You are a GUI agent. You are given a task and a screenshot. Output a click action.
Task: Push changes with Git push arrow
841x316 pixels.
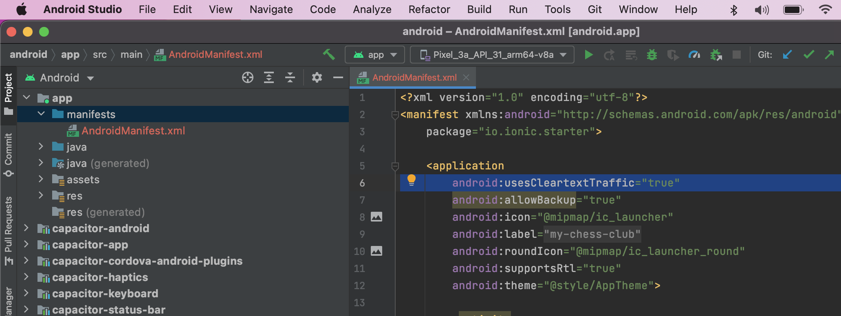click(x=829, y=55)
